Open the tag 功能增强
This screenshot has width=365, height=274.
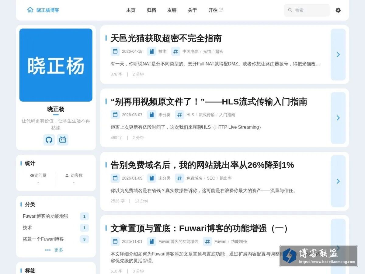click(239, 241)
